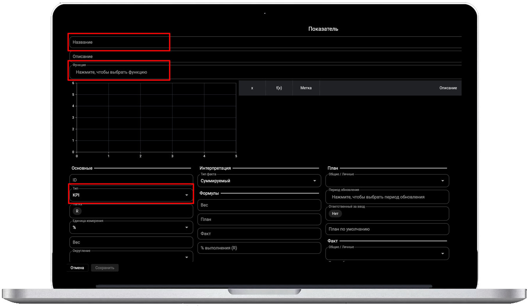Click the Отмена button
Image resolution: width=528 pixels, height=306 pixels.
[x=77, y=268]
